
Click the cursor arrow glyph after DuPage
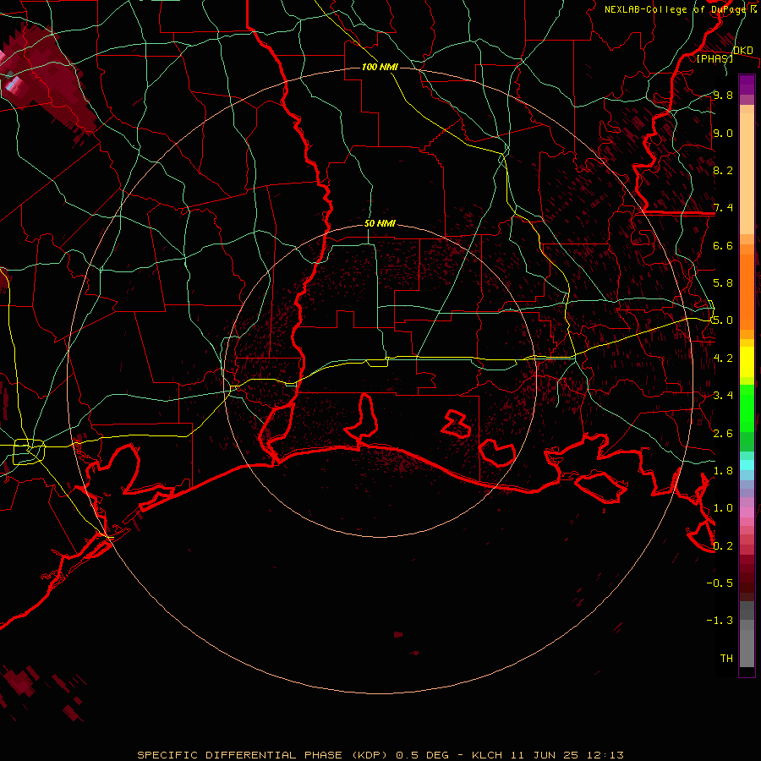[x=754, y=9]
